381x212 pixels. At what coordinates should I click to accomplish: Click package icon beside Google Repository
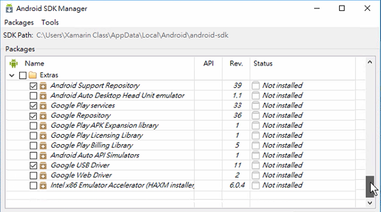[x=43, y=116]
